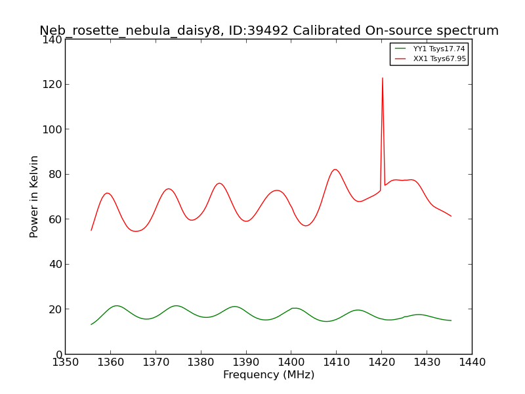
Task: Click y-axis tick label 100
Action: pyautogui.click(x=52, y=129)
